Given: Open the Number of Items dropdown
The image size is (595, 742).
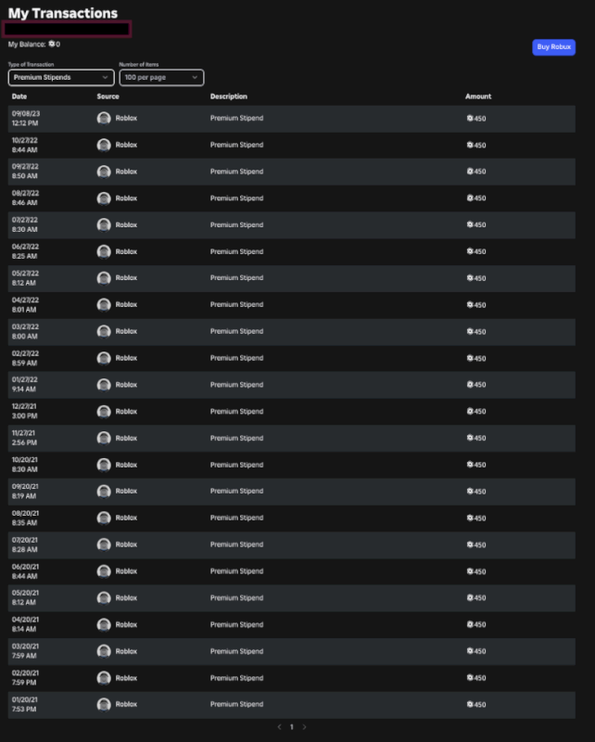Looking at the screenshot, I should (161, 78).
